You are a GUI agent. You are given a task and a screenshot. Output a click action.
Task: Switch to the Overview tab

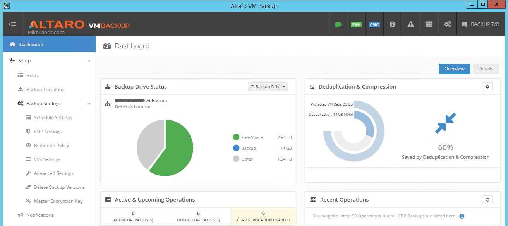click(454, 69)
